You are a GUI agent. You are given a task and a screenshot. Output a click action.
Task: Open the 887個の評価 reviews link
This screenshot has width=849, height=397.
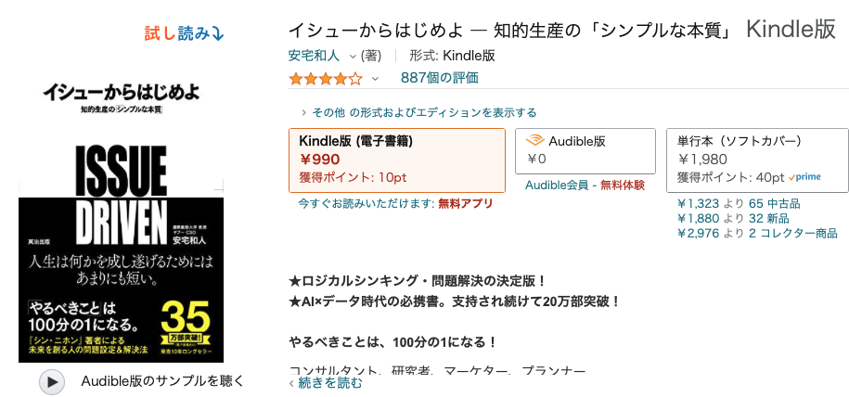tap(440, 78)
